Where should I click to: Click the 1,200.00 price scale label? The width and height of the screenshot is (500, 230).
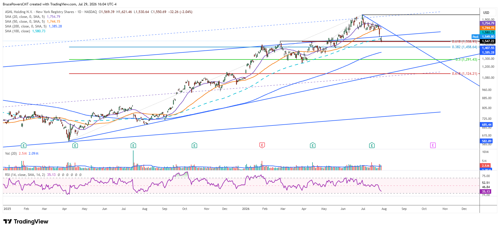pos(488,67)
